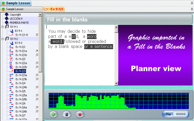Click the hidden 'word' blank on third line

(57, 42)
